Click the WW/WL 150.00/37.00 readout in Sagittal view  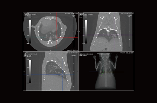[71, 53]
